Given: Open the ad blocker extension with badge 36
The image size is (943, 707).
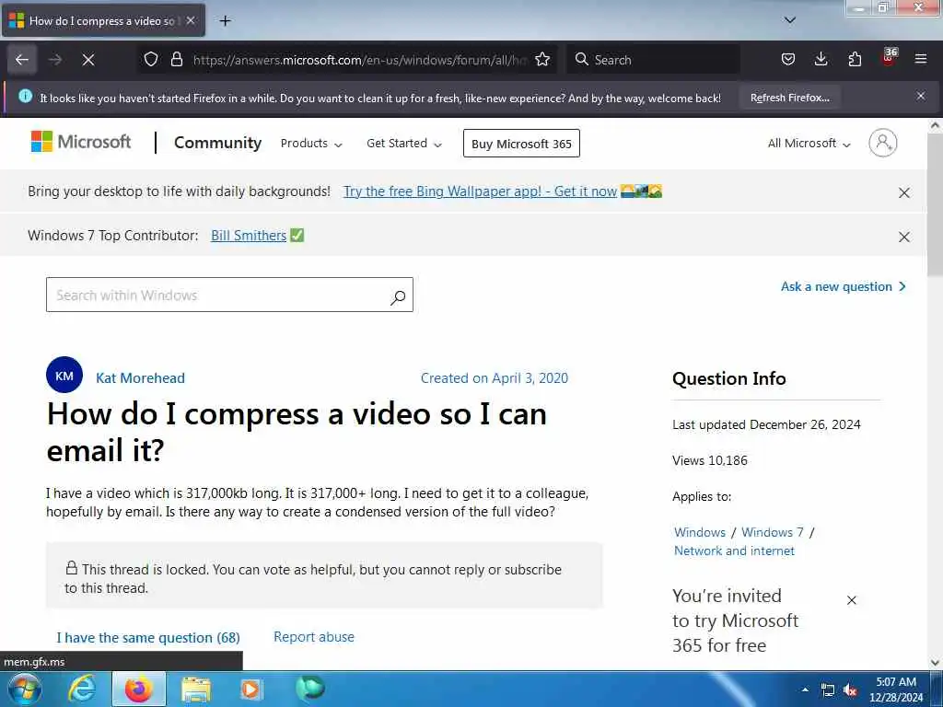Looking at the screenshot, I should point(889,58).
